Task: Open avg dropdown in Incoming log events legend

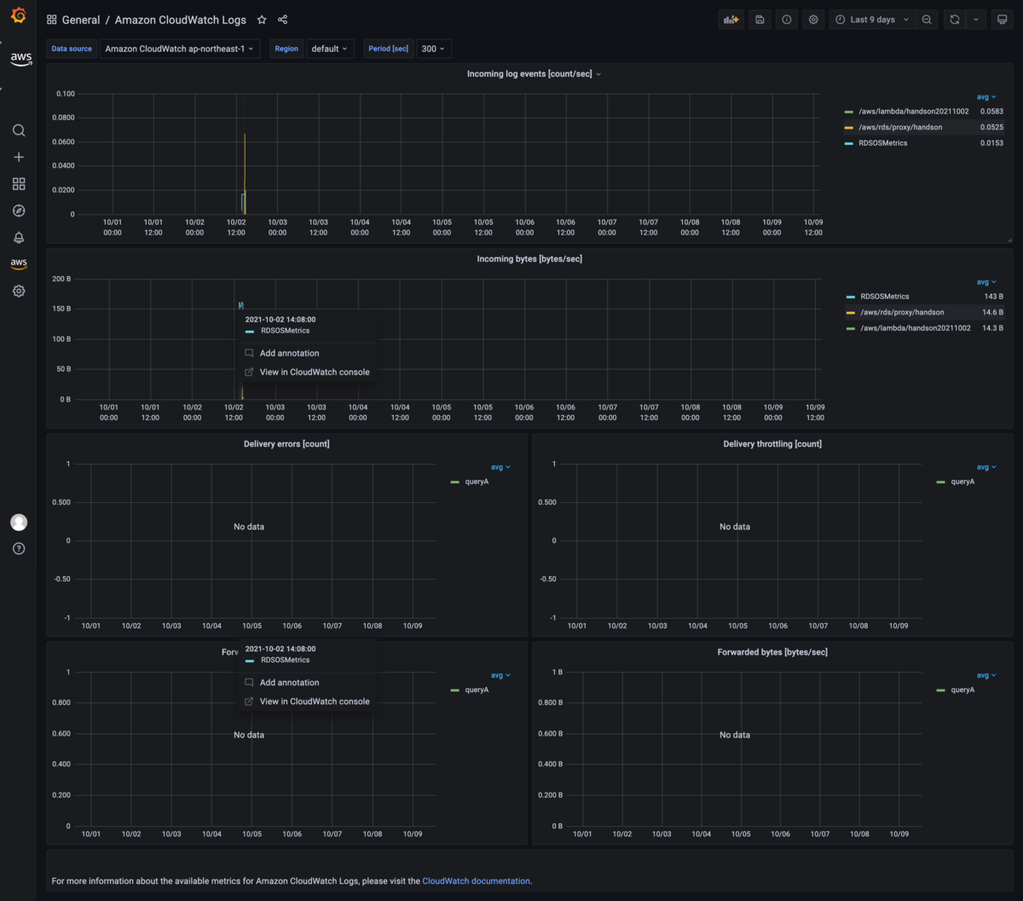Action: click(986, 97)
